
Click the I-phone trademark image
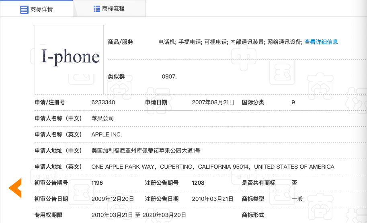coord(69,60)
